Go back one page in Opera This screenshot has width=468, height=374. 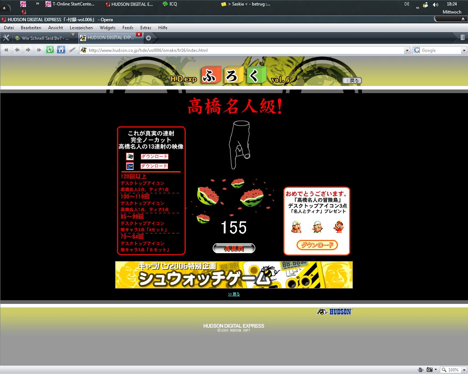click(17, 50)
